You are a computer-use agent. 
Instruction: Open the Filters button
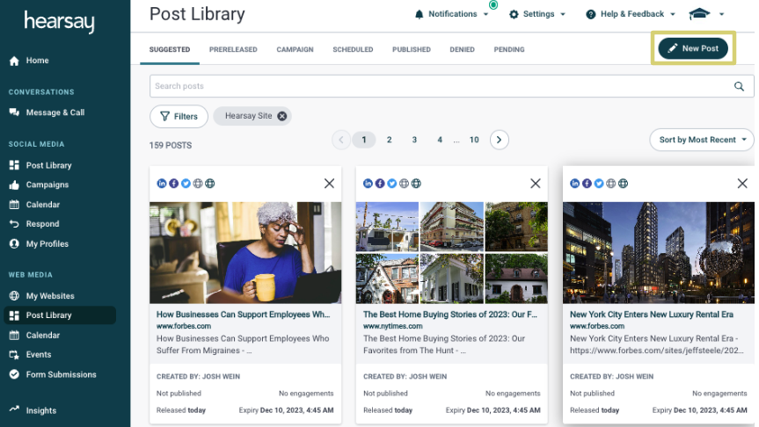(x=179, y=117)
